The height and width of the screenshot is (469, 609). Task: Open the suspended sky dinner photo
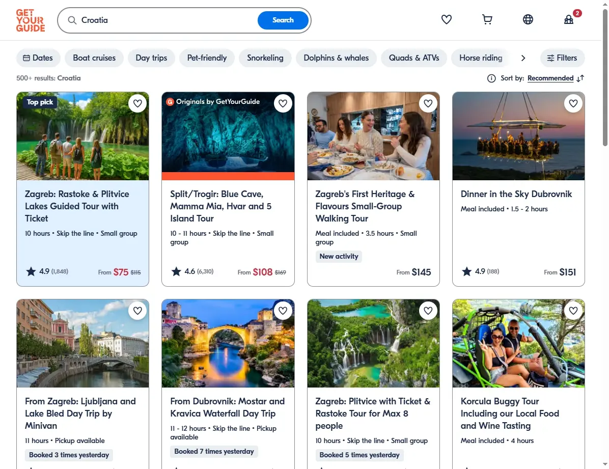tap(518, 136)
